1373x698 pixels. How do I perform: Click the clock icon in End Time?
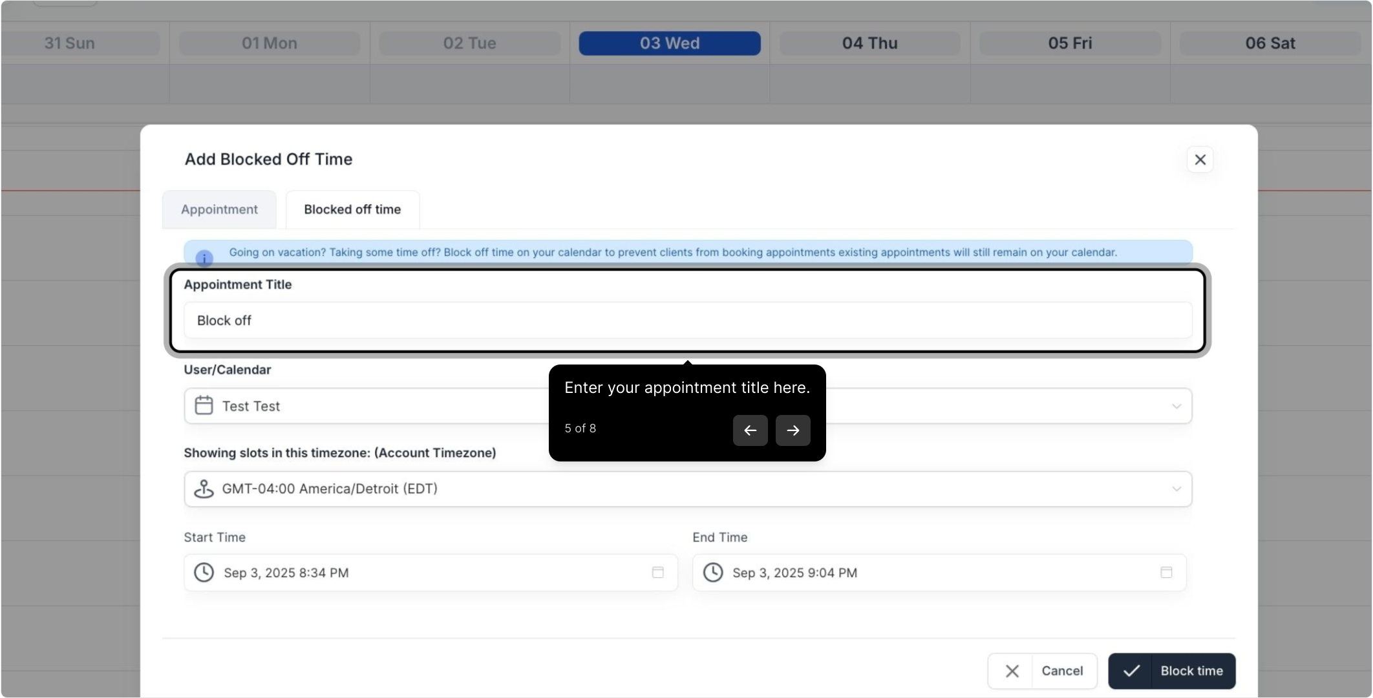(x=712, y=573)
